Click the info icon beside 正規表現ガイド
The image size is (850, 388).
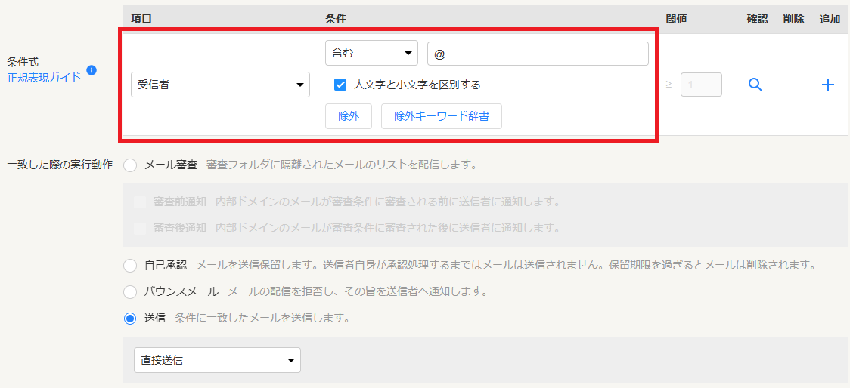point(92,70)
